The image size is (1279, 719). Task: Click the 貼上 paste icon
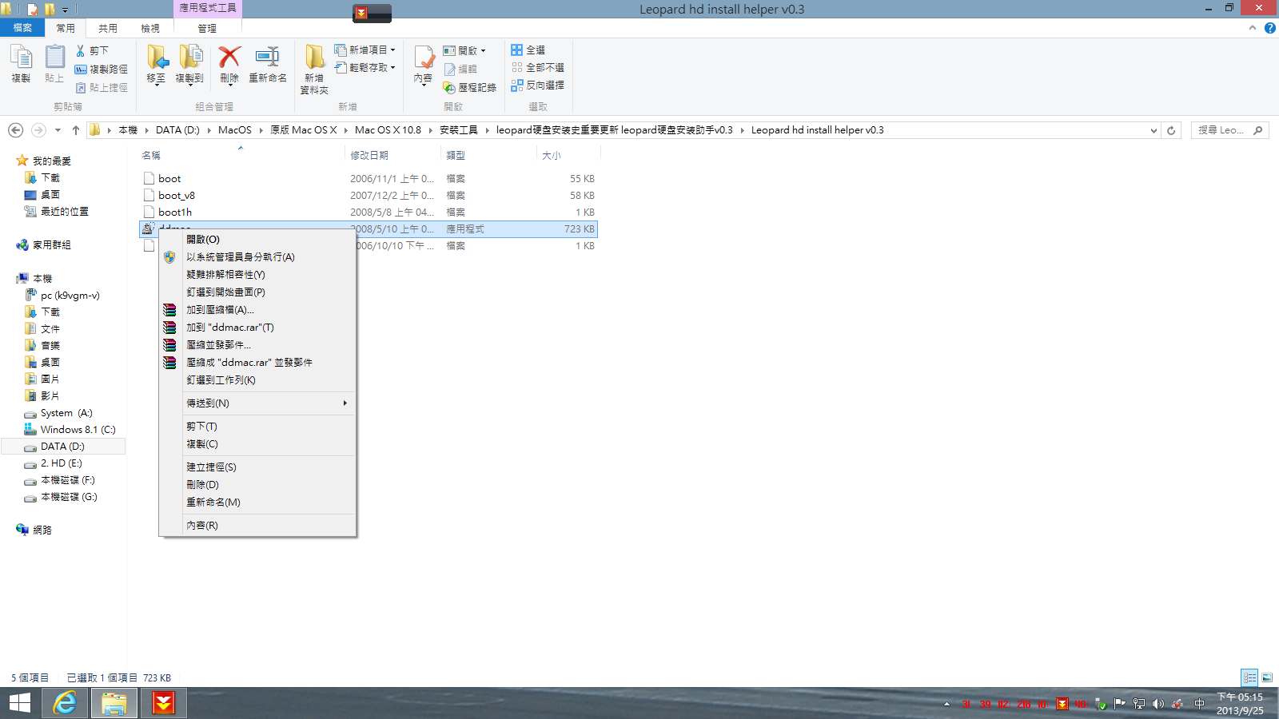click(54, 63)
